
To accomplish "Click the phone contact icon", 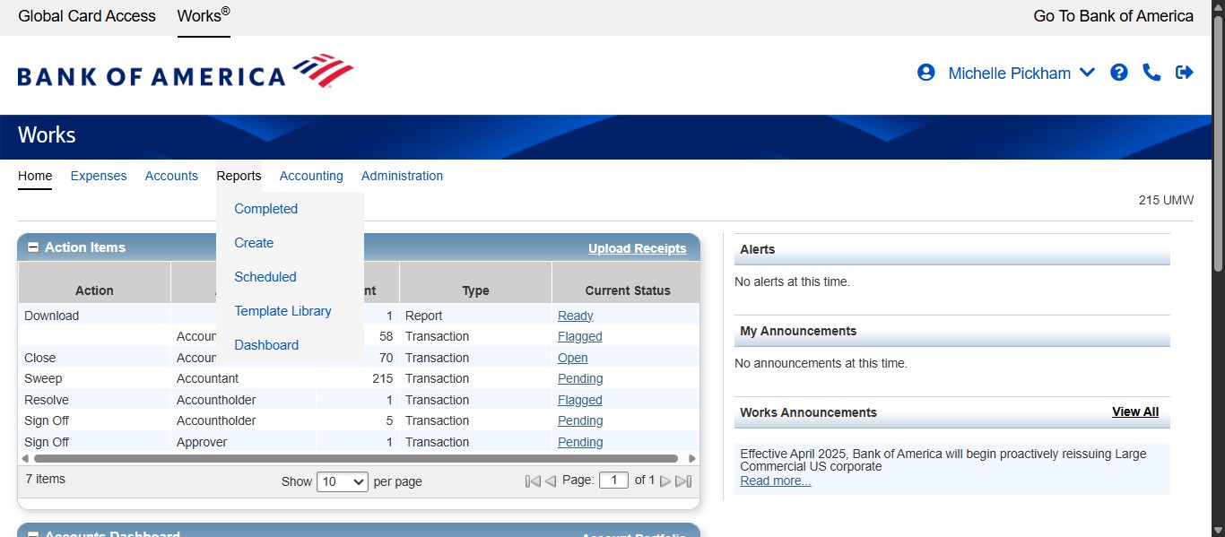I will (x=1151, y=73).
